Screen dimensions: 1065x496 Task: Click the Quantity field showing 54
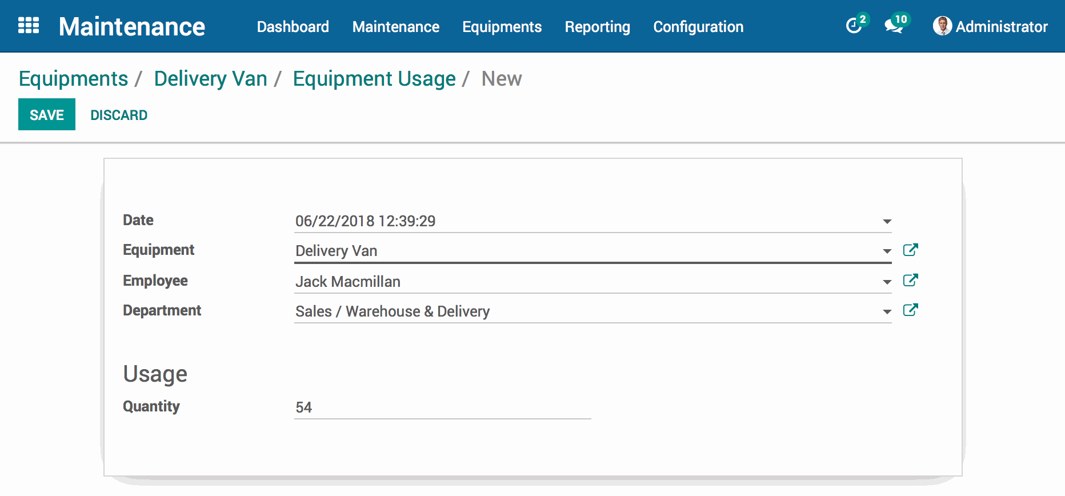click(443, 407)
